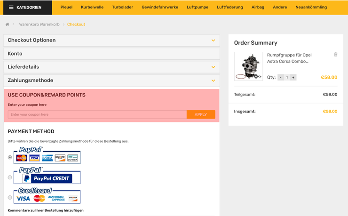Image resolution: width=348 pixels, height=216 pixels.
Task: Click the Checkout breadcrumb link
Action: pyautogui.click(x=76, y=24)
